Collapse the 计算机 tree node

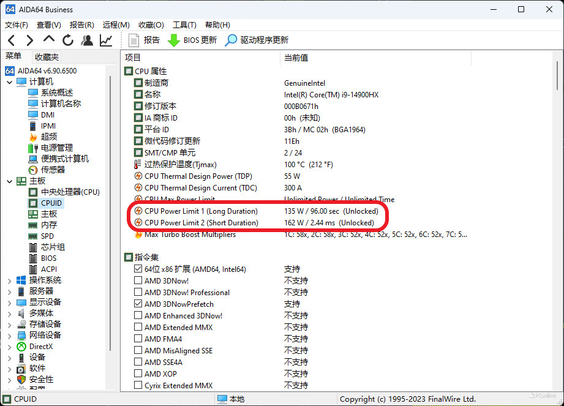tap(10, 82)
